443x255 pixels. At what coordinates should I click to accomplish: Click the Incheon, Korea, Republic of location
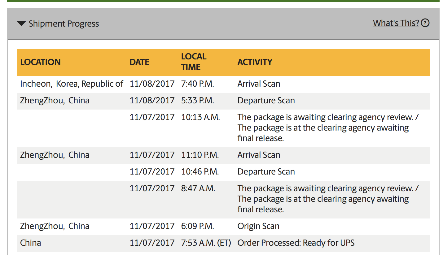click(x=72, y=84)
